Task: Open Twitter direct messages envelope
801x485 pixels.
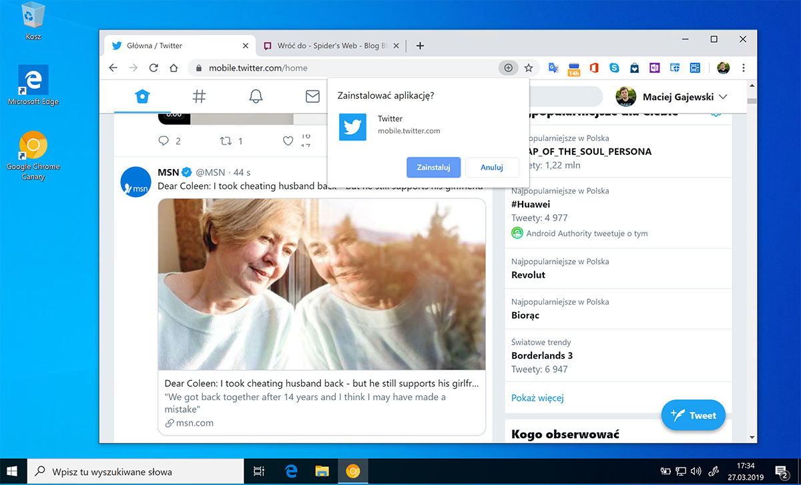Action: (x=312, y=96)
